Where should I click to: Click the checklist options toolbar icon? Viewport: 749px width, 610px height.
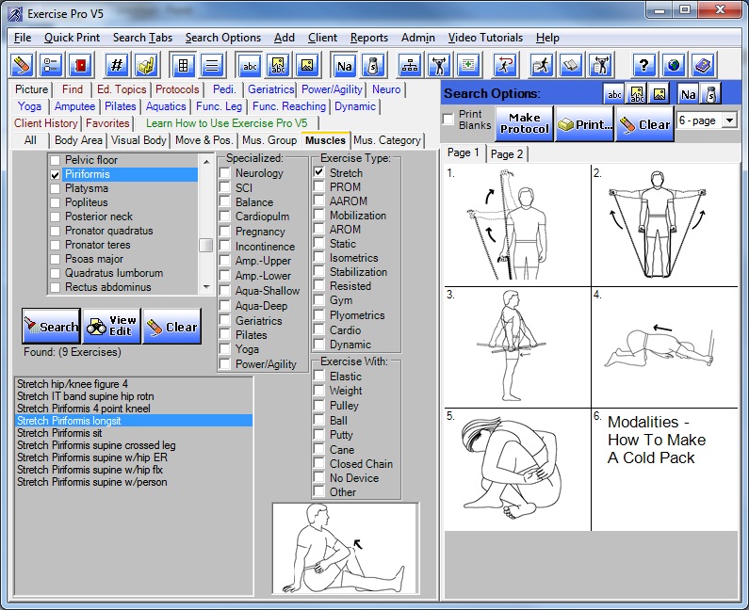(51, 65)
